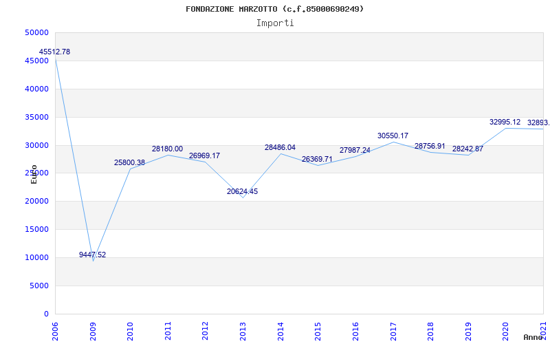This screenshot has height=344, width=550.
Task: Select the x-axis year 2015
Action: pos(318,331)
